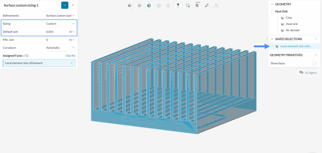Toggle the Show faces switch
This screenshot has height=153, width=322.
[314, 63]
